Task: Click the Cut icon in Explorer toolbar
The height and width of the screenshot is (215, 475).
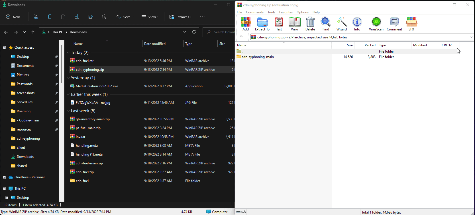Action: coord(36,17)
